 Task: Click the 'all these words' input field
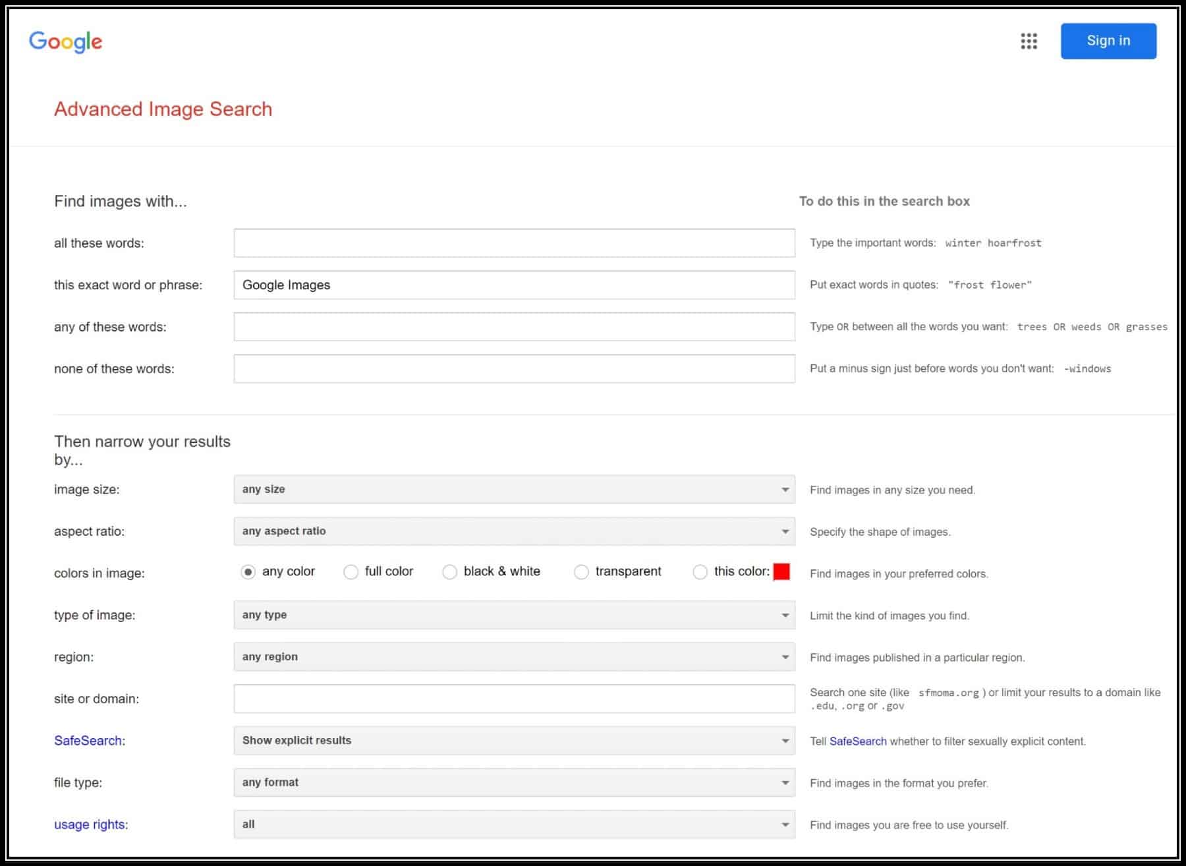point(514,243)
